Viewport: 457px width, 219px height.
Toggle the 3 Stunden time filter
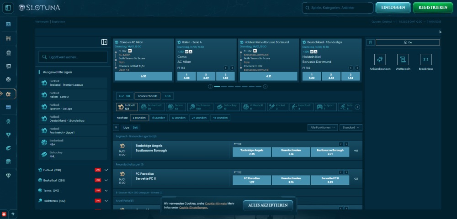[139, 118]
